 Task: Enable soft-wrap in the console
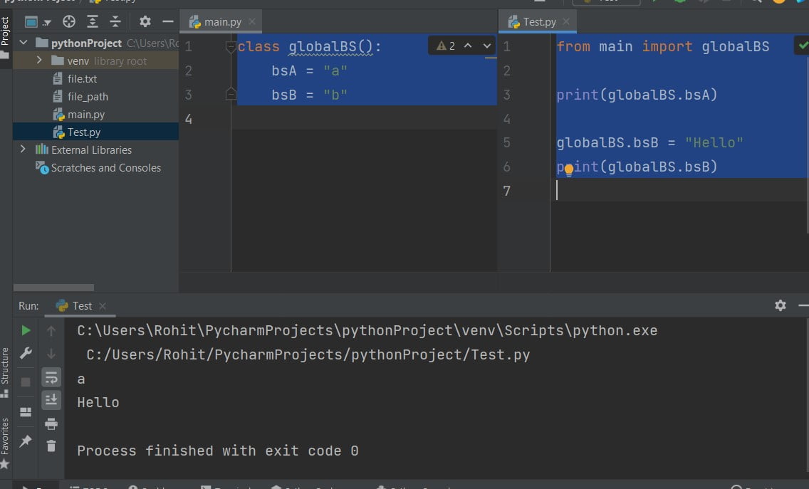[x=51, y=379]
